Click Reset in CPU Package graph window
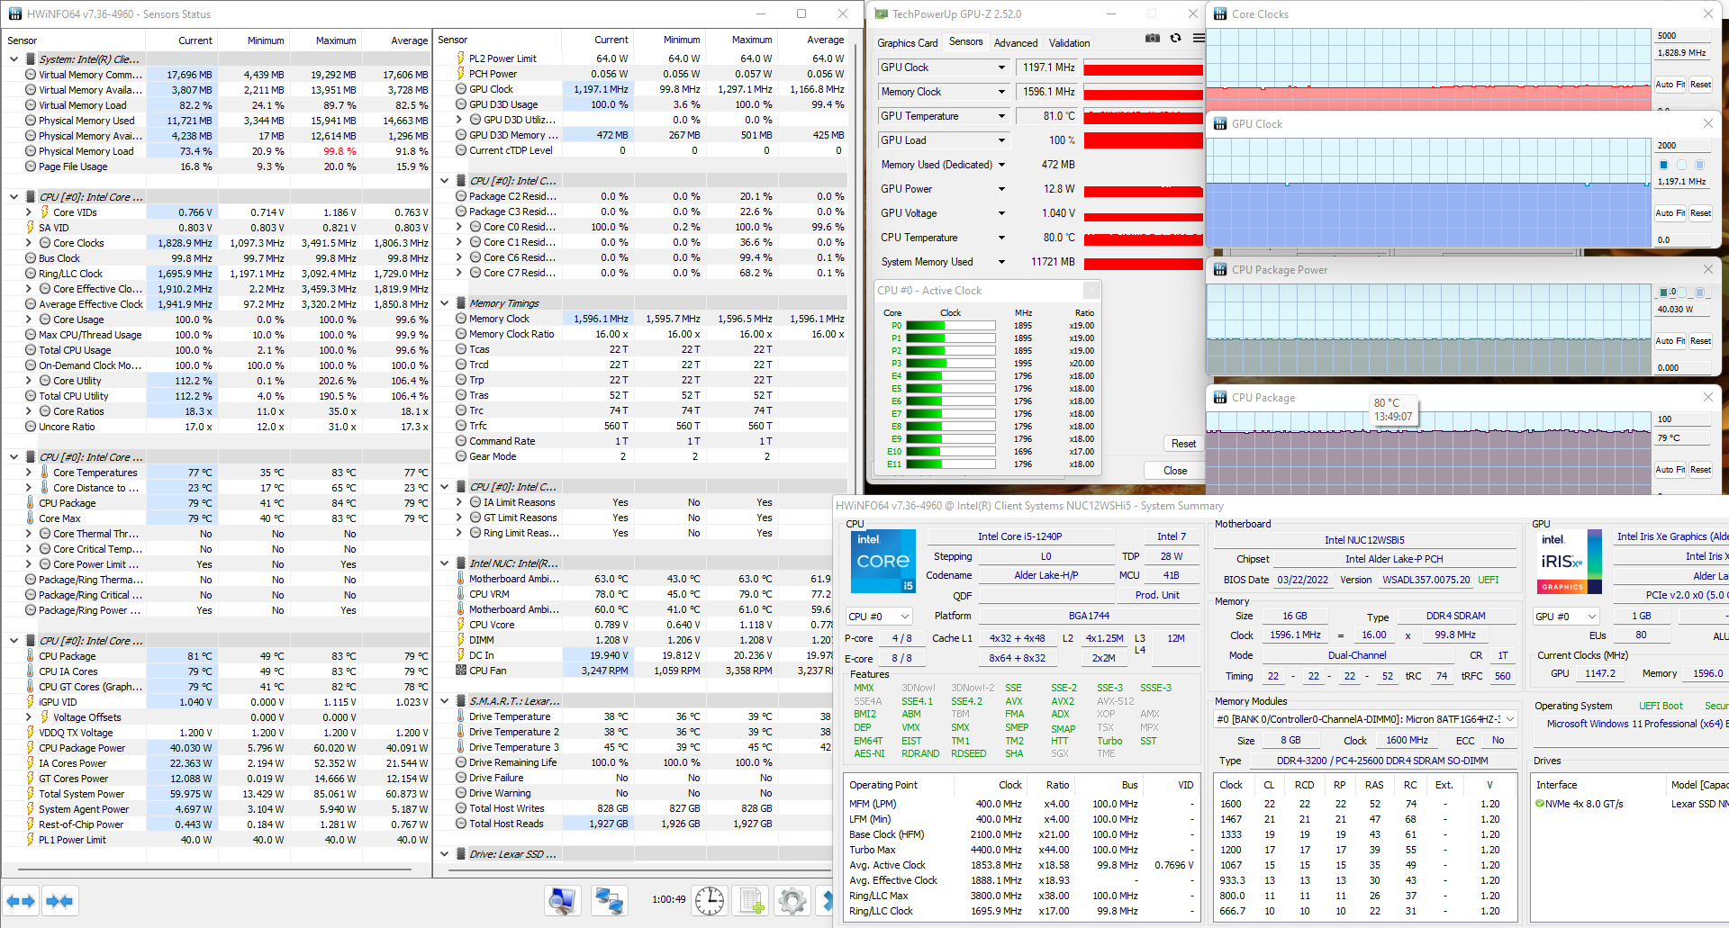Screen dimensions: 1729x928 pos(1700,470)
